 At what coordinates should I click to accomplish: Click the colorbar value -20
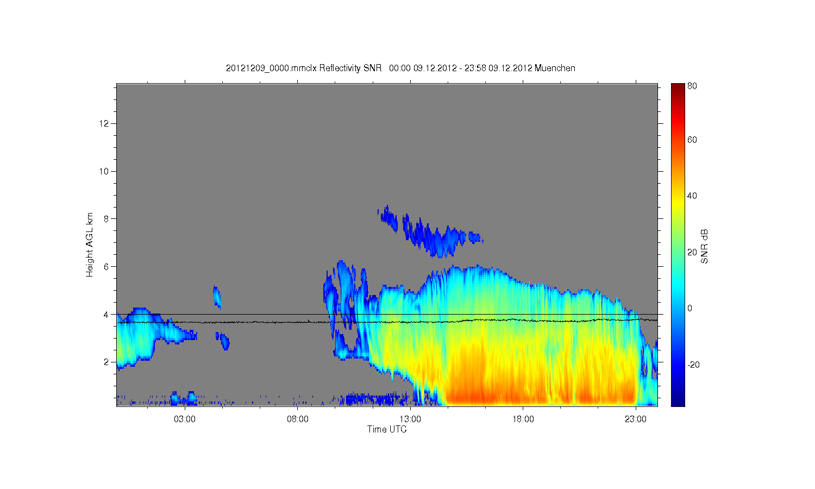tap(693, 365)
